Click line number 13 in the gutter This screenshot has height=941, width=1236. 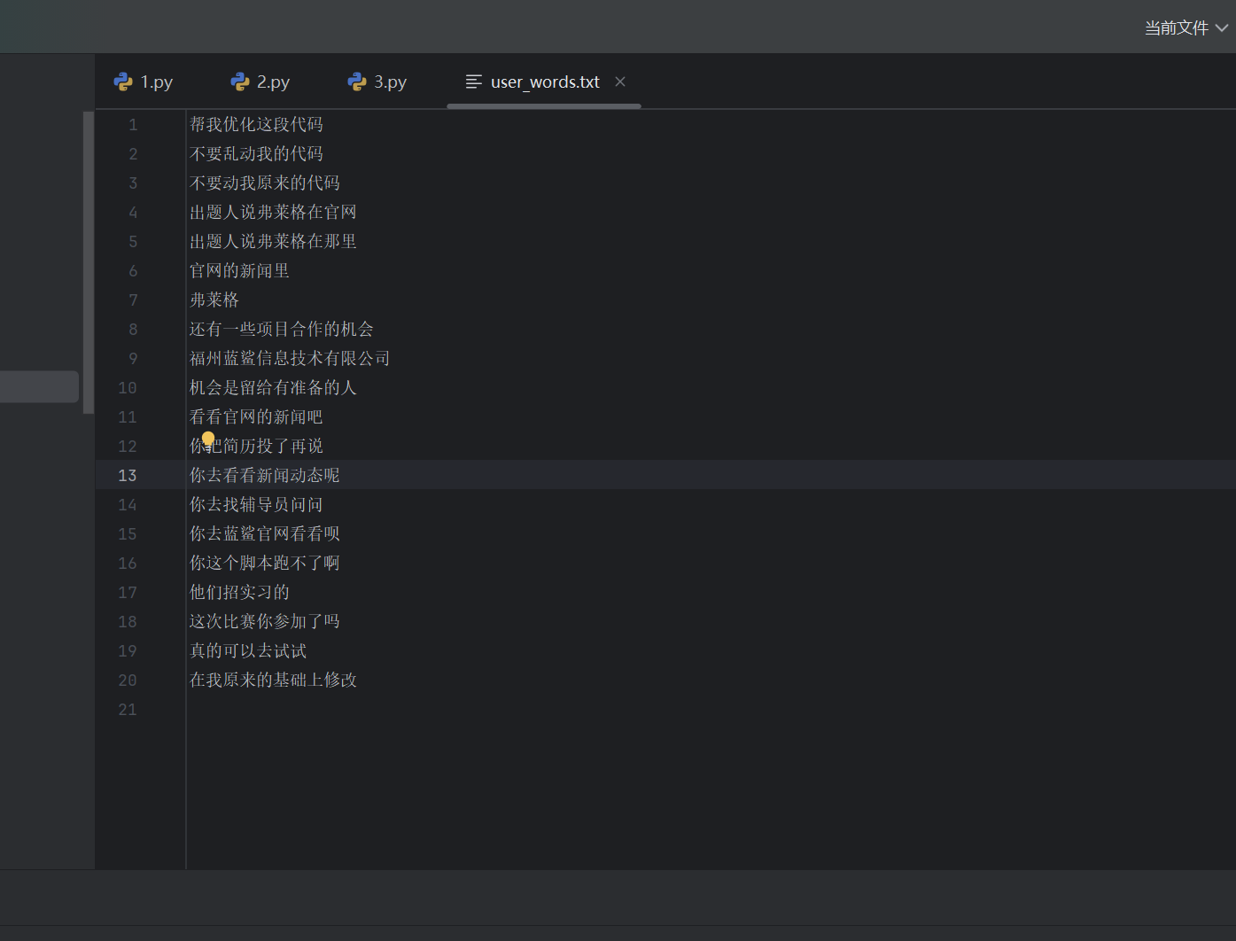pyautogui.click(x=128, y=476)
